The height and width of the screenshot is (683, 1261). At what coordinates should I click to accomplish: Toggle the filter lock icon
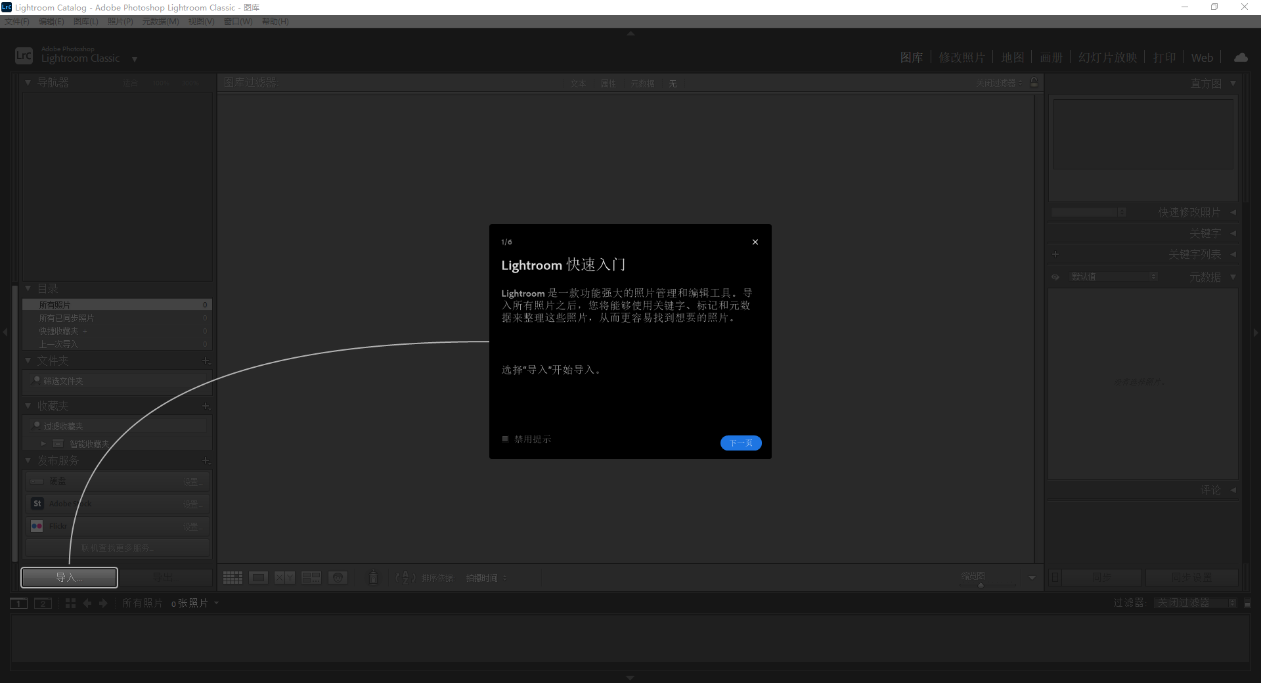pyautogui.click(x=1033, y=83)
